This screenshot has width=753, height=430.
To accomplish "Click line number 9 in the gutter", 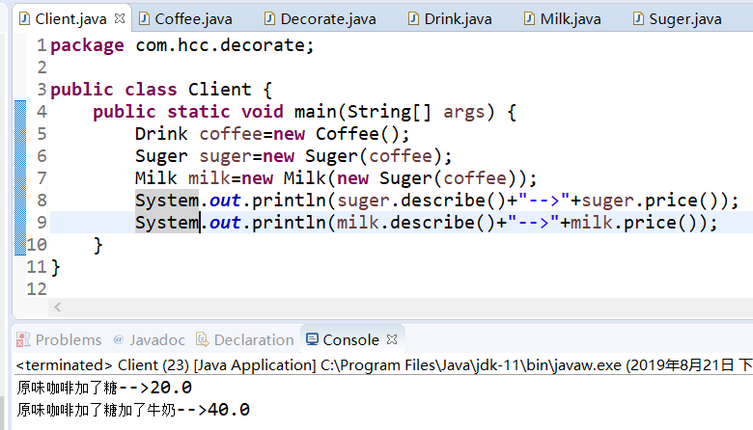I will (x=42, y=223).
